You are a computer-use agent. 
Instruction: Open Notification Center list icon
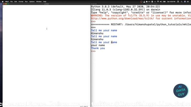pyautogui.click(x=188, y=1)
